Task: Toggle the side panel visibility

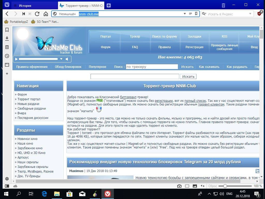Action: pos(7,186)
